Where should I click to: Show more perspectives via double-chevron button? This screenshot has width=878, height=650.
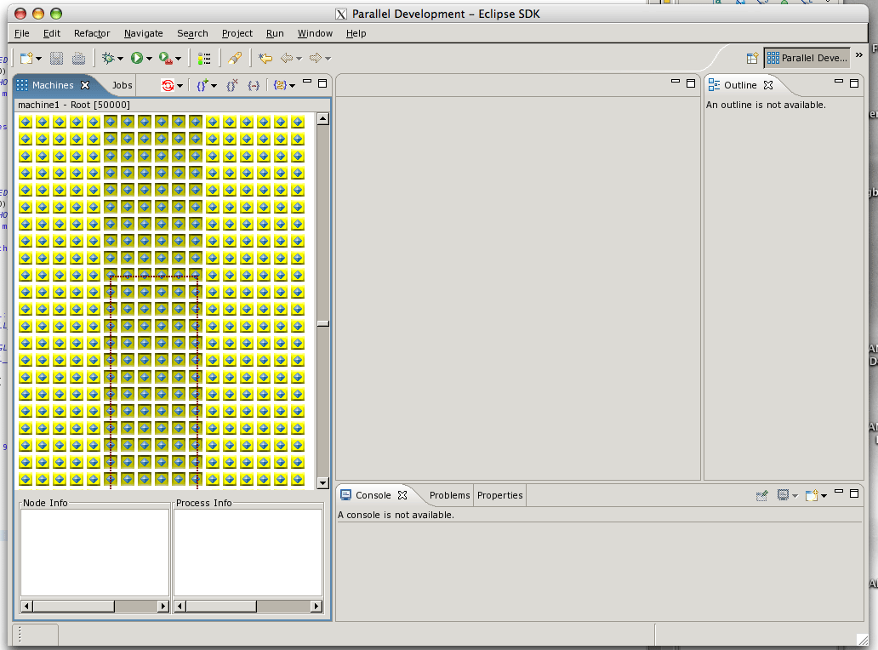[x=859, y=54]
